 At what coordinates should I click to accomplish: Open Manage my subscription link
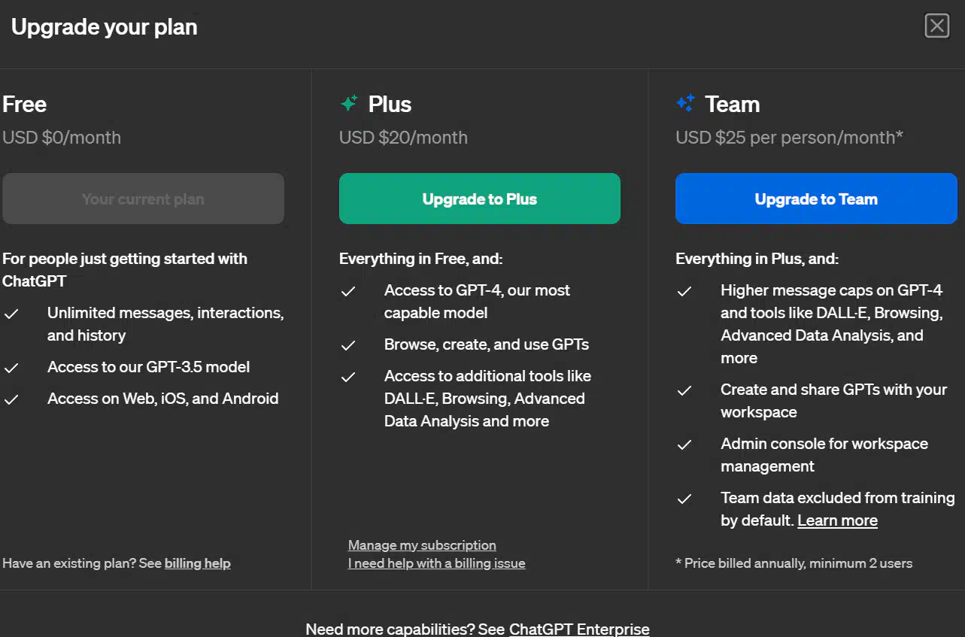[x=422, y=545]
